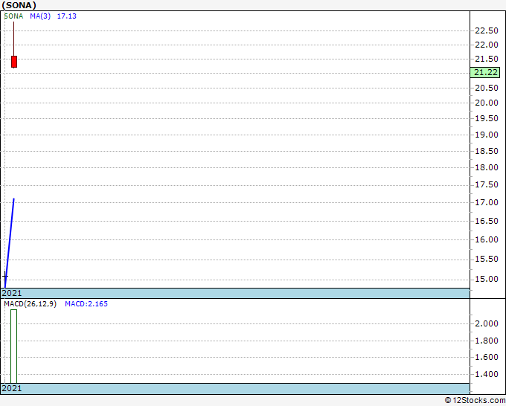Click the 18.00 price axis label

pos(487,167)
